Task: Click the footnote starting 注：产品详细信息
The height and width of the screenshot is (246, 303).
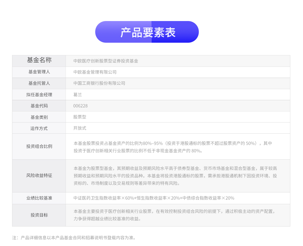Action: [x=74, y=238]
